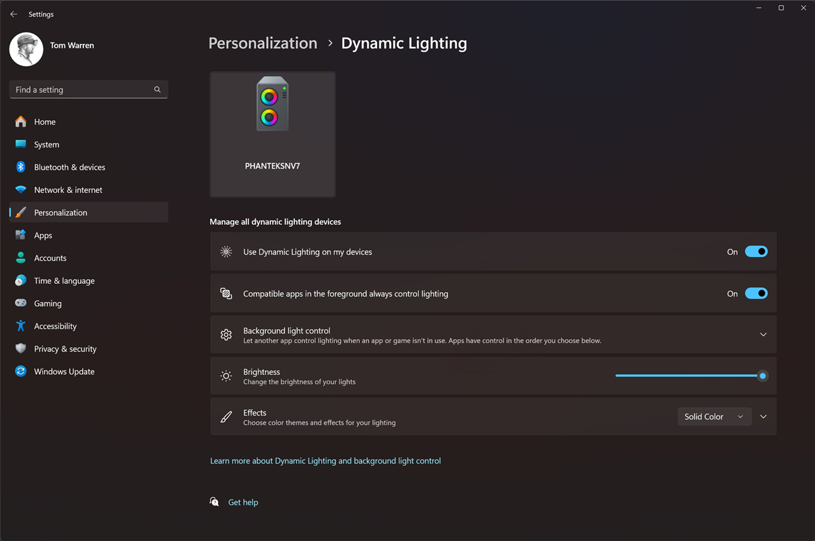Viewport: 815px width, 541px height.
Task: Click the Time & language globe icon
Action: click(21, 281)
